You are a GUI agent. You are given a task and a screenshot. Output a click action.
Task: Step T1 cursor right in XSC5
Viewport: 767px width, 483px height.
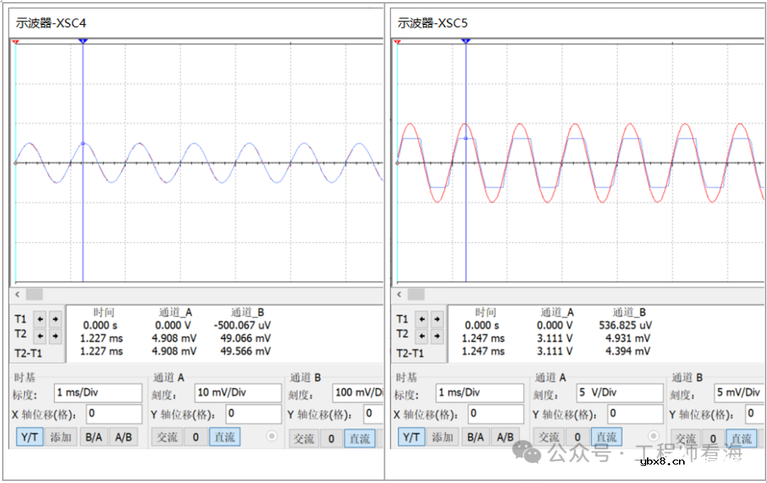[x=437, y=319]
